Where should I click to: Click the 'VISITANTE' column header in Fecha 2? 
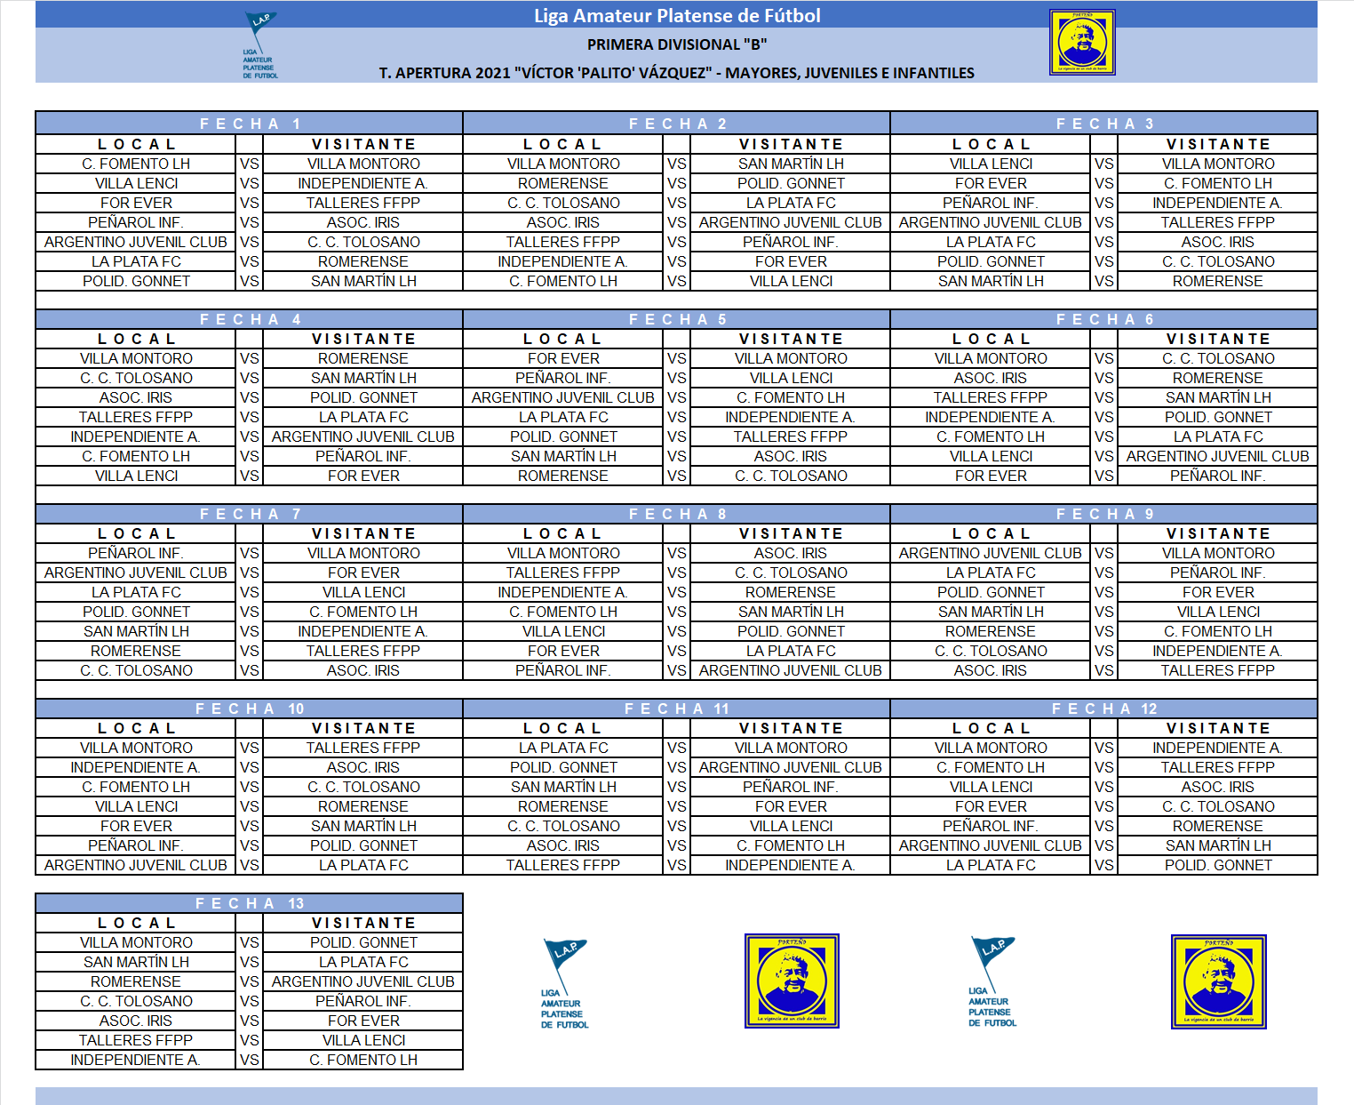(x=791, y=144)
